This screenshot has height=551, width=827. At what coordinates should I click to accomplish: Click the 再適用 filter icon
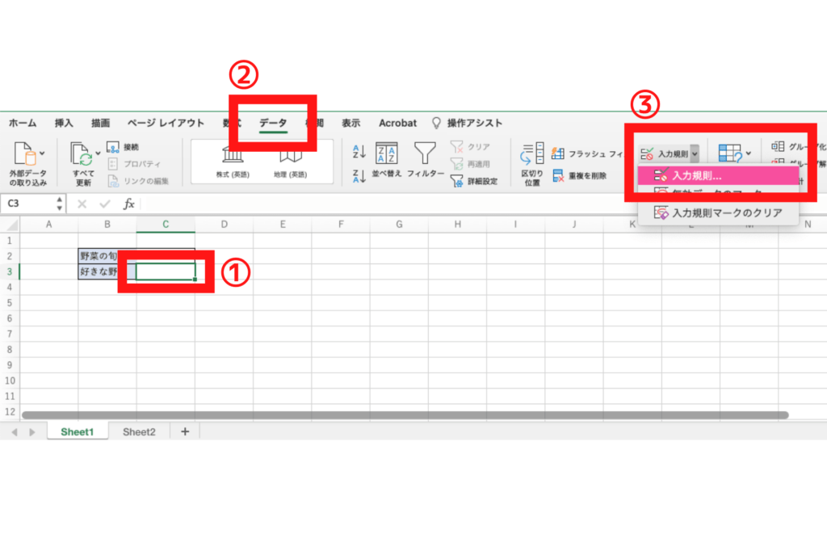(x=457, y=164)
